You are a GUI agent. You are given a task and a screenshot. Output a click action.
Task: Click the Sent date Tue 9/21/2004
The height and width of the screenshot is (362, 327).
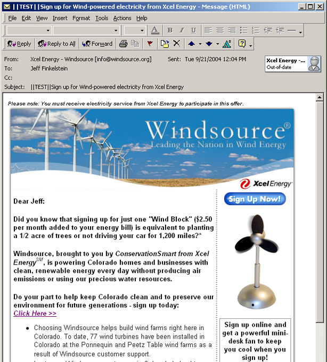215,59
